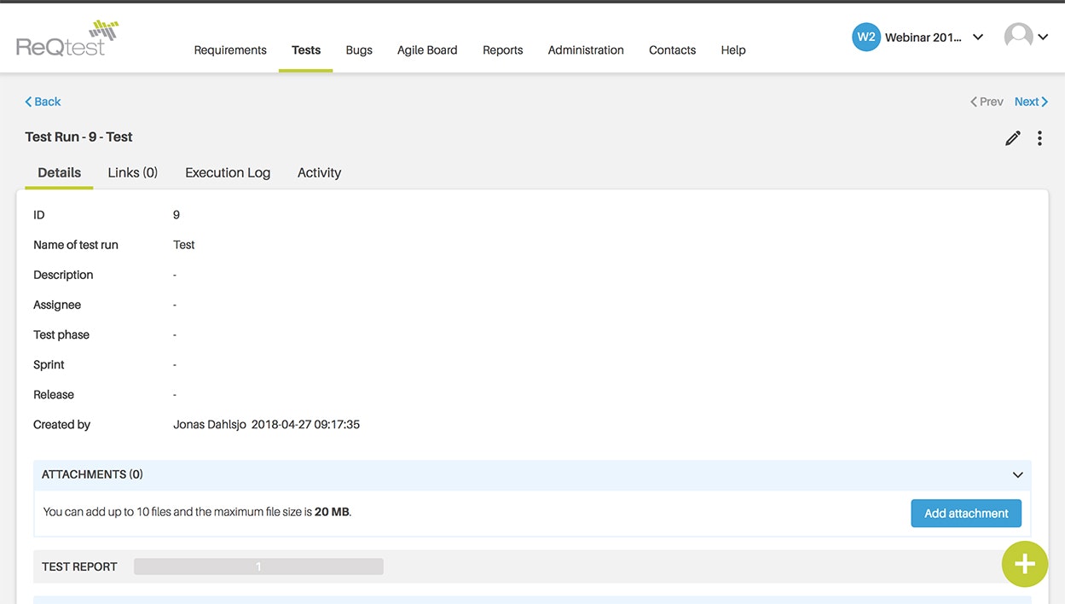The width and height of the screenshot is (1065, 604).
Task: Open the Administration menu
Action: click(586, 50)
